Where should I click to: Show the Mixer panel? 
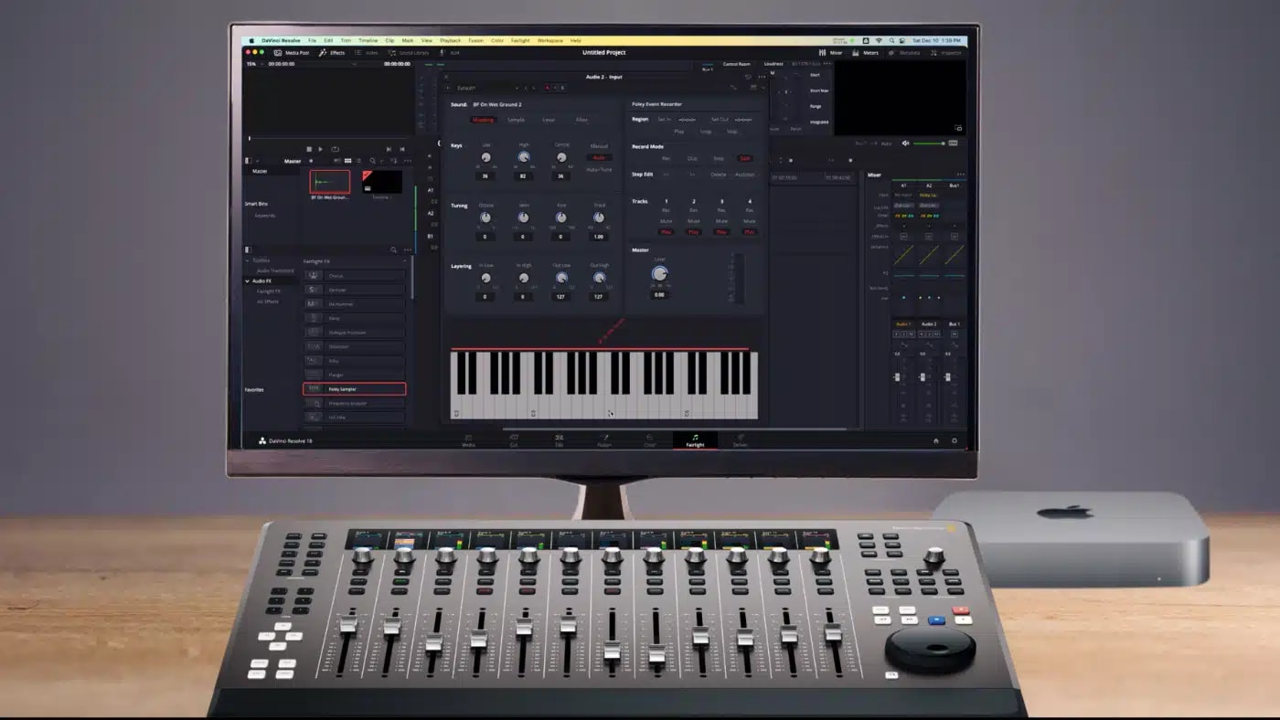click(834, 53)
